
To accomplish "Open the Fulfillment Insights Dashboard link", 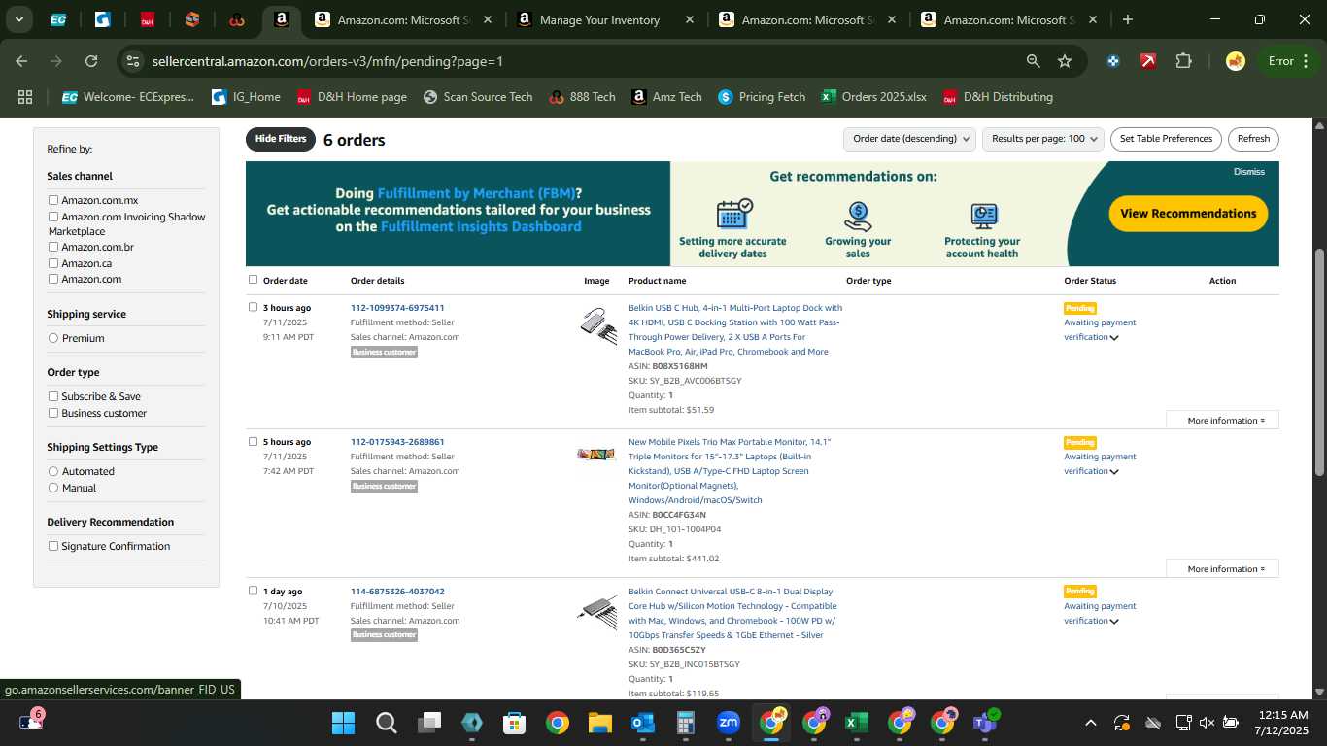I will click(x=481, y=226).
